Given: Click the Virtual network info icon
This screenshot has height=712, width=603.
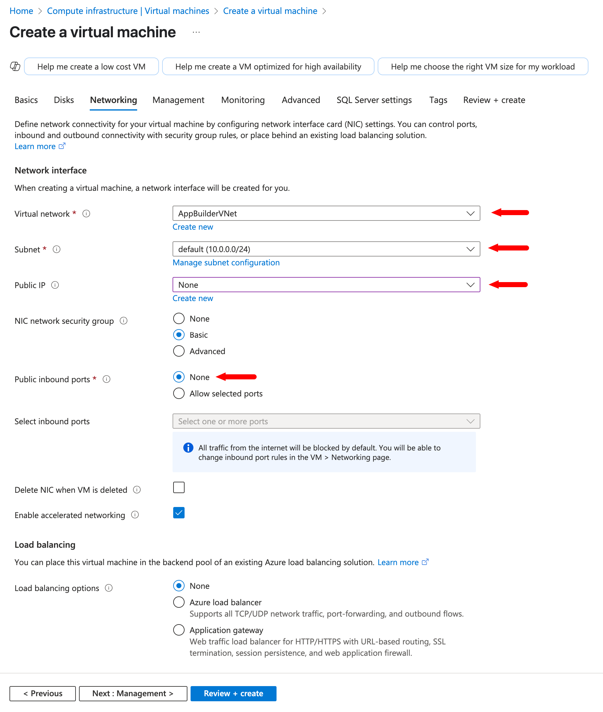Looking at the screenshot, I should click(x=87, y=214).
